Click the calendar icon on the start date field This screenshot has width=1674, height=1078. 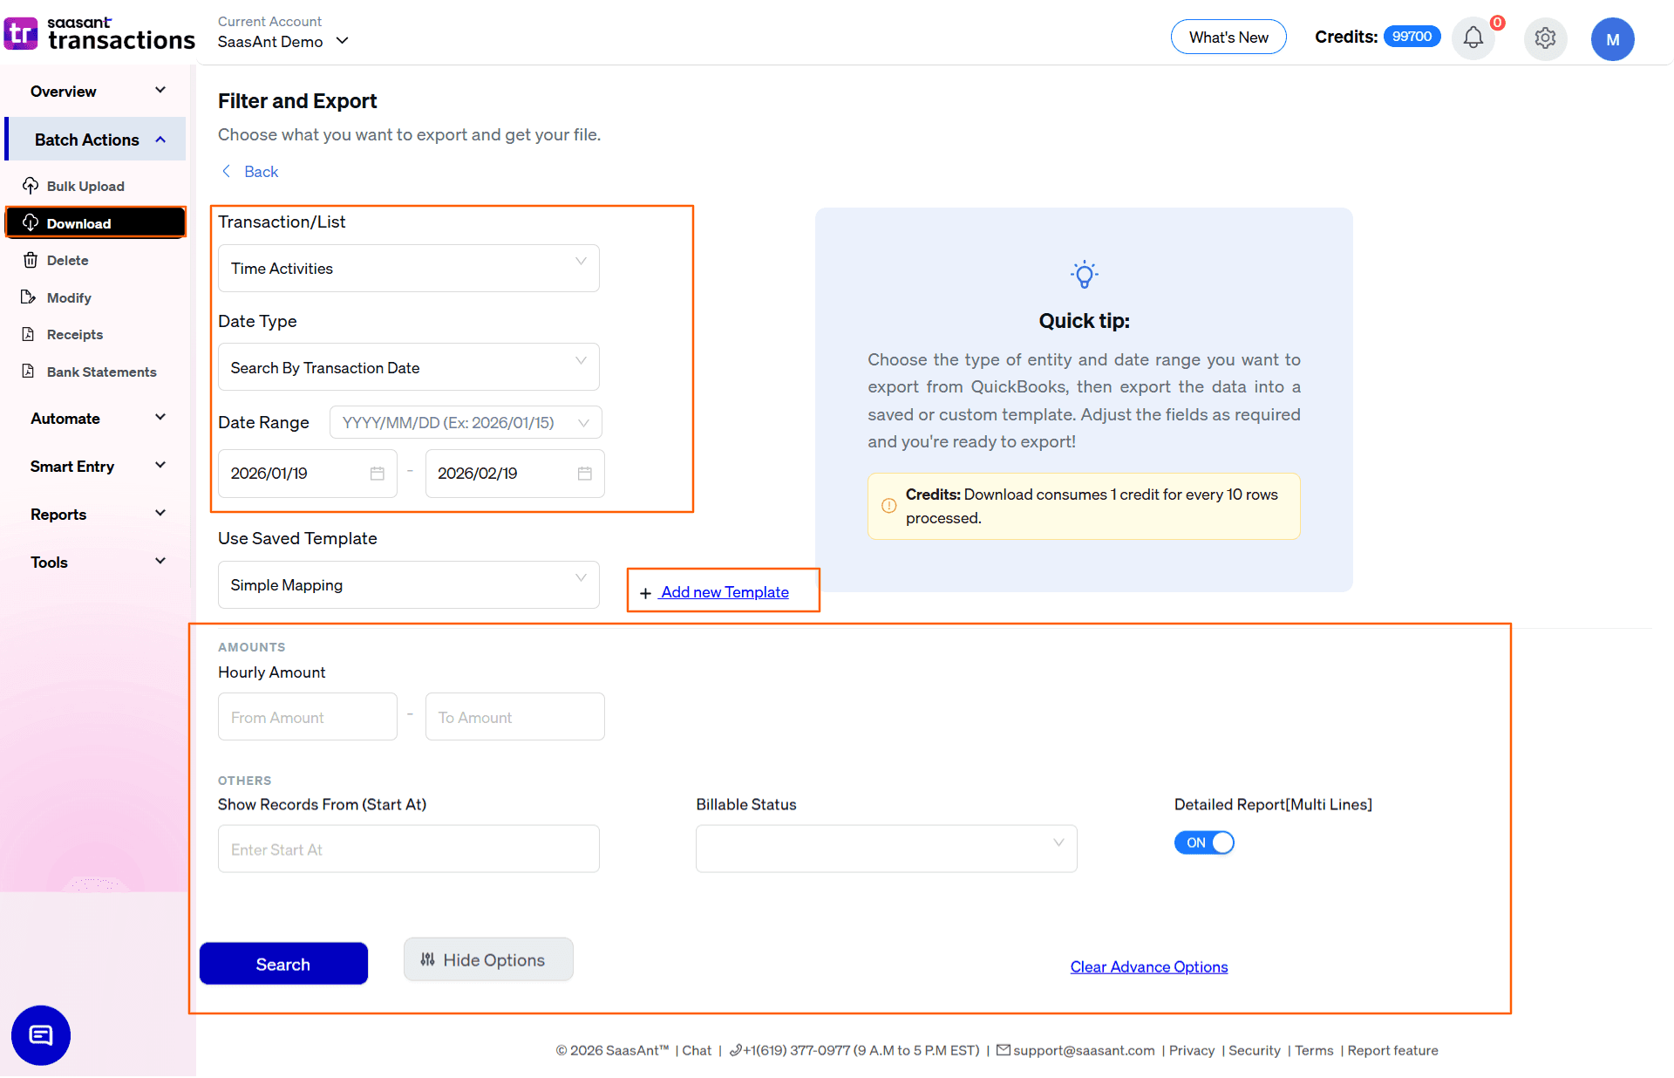(x=377, y=473)
